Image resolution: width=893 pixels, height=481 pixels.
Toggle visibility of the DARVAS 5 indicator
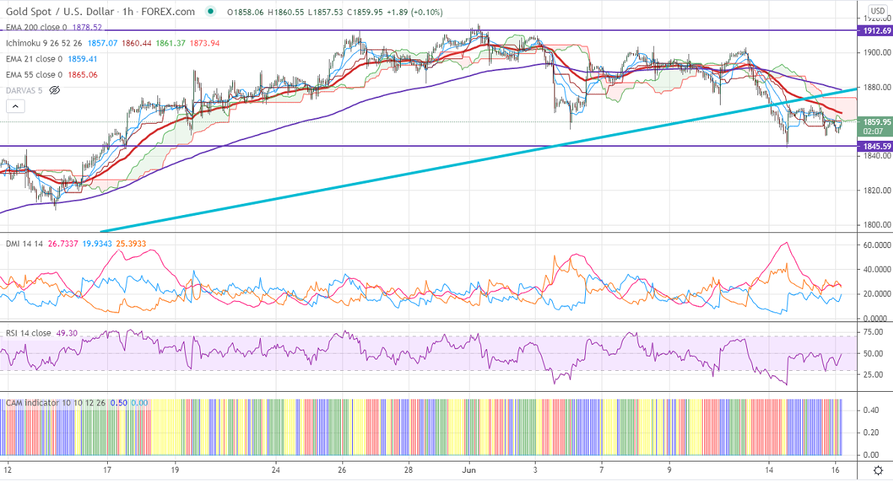[x=55, y=91]
